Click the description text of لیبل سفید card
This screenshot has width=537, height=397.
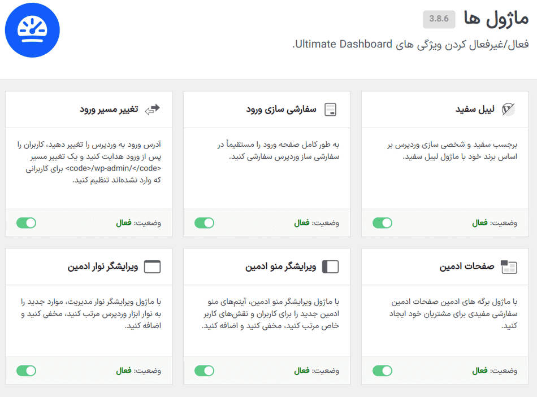452,151
